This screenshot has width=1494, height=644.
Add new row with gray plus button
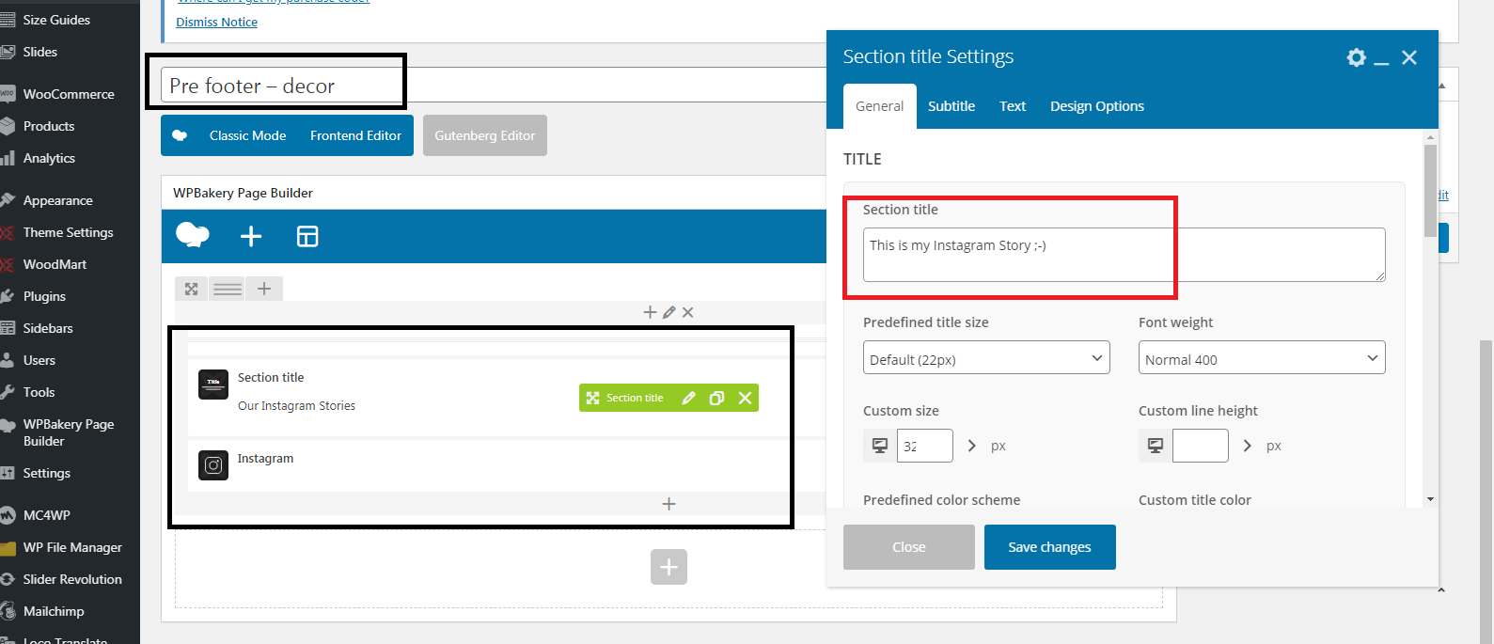[668, 567]
